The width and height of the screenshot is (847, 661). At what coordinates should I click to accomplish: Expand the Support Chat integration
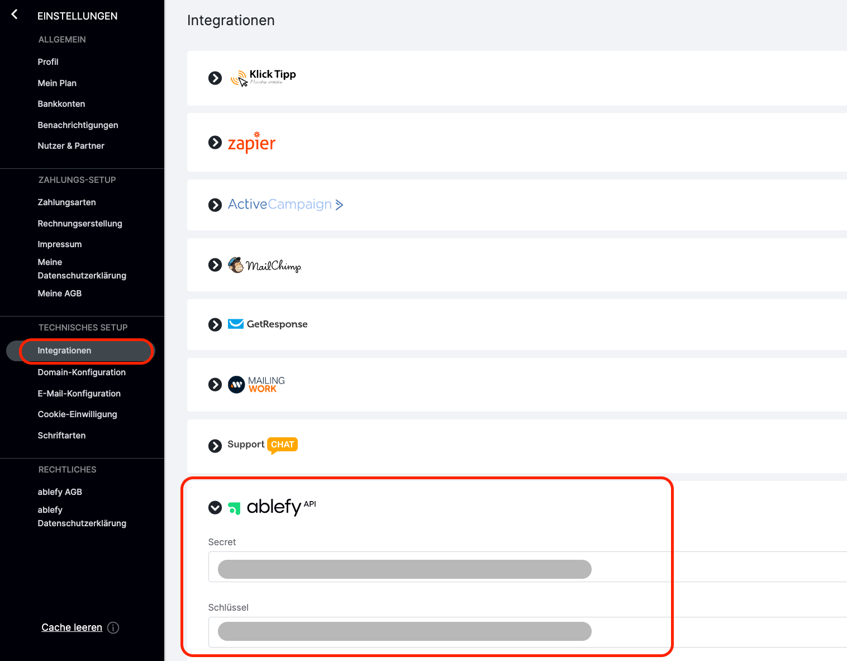215,446
